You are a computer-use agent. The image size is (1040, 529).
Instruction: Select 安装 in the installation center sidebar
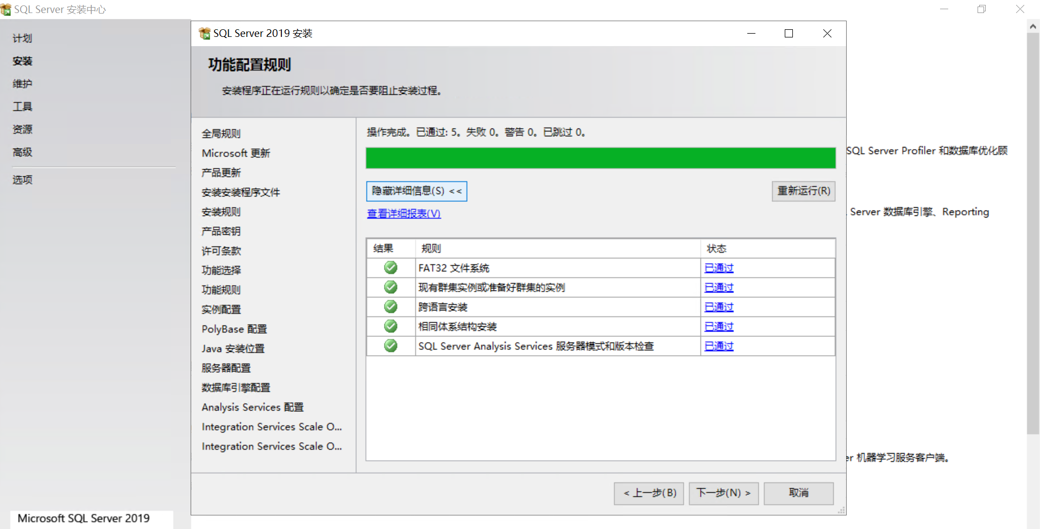pos(22,61)
